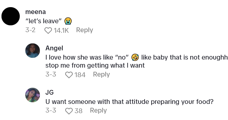Open the Angel username profile link

54,48
